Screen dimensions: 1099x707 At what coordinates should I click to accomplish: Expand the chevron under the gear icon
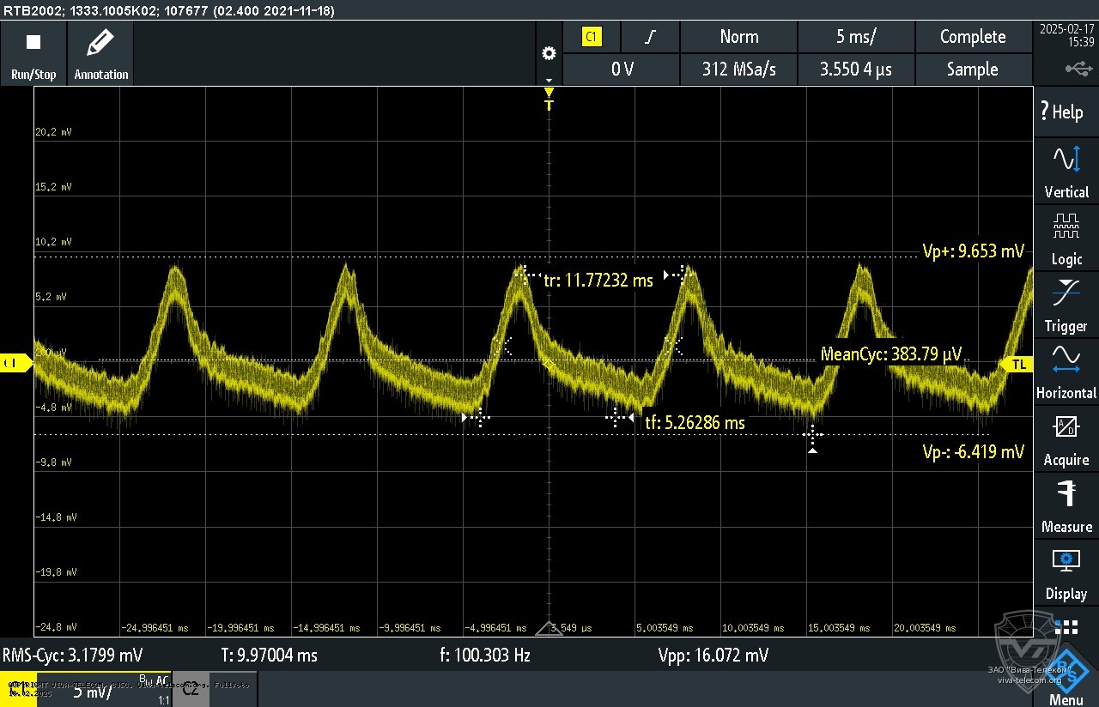(x=549, y=79)
